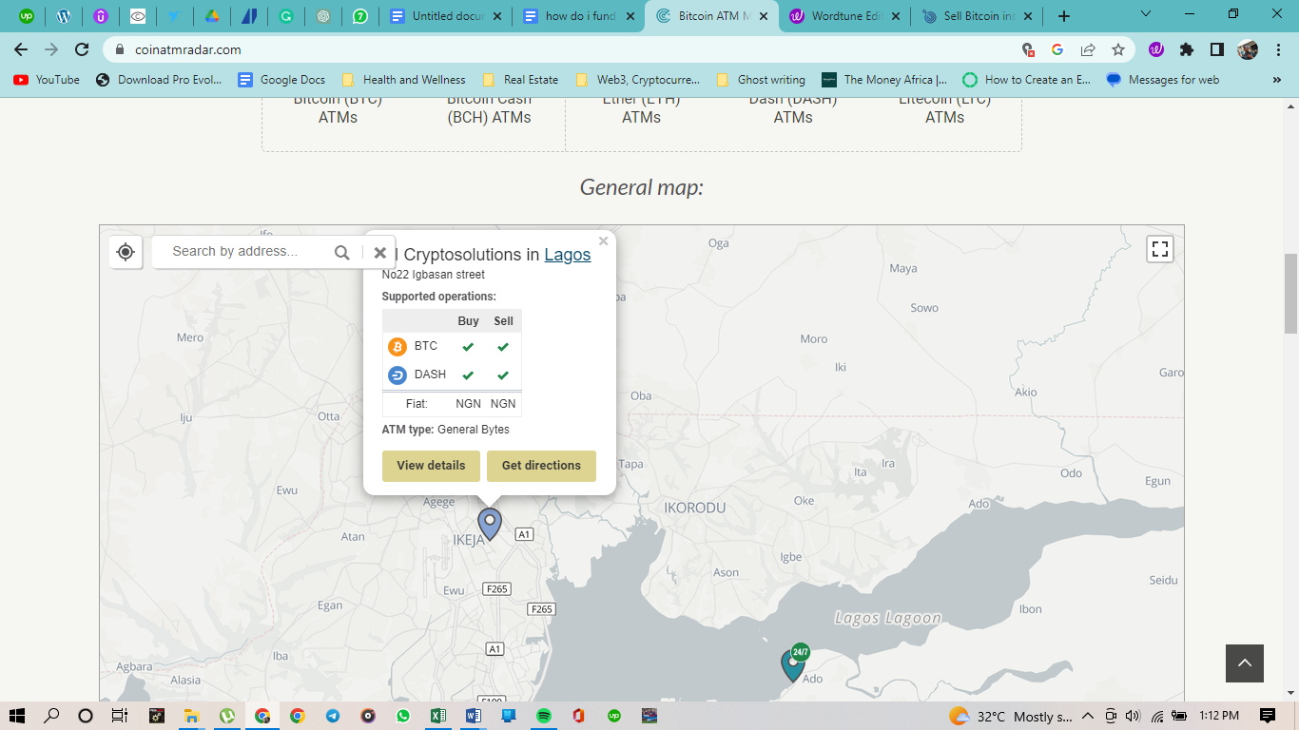Screen dimensions: 1299x730
Task: Switch to the 'how do i fund' tab
Action: [578, 16]
